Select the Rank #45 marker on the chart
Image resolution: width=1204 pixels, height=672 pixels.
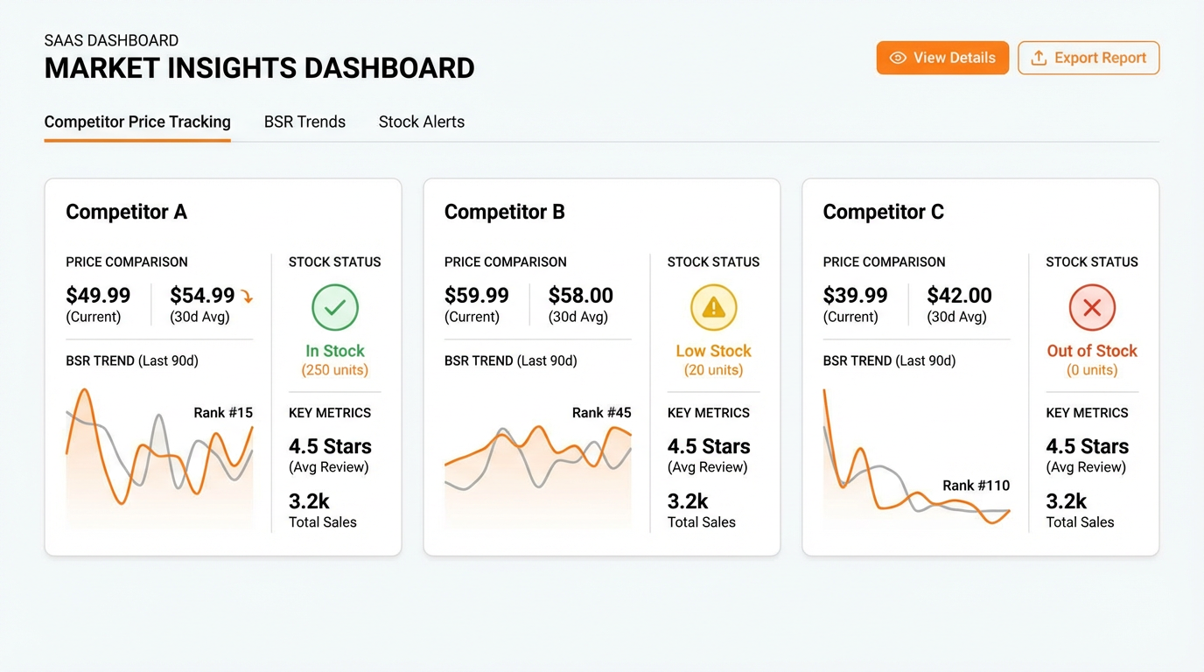pos(601,412)
